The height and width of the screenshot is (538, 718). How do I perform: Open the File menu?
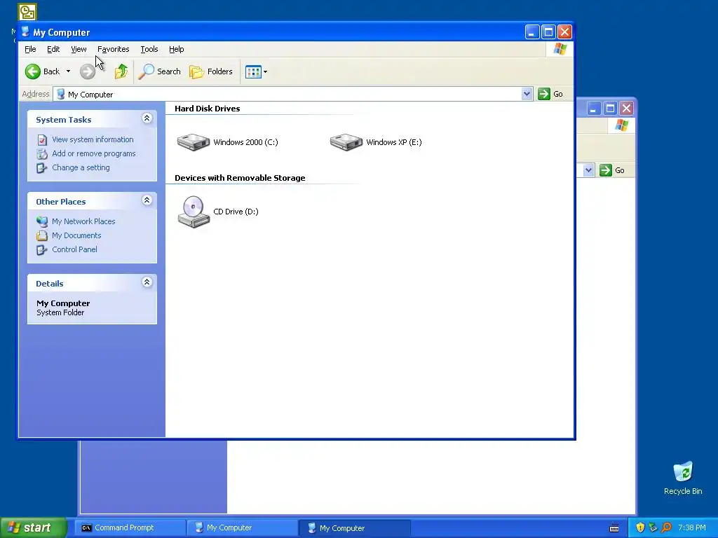pos(30,49)
